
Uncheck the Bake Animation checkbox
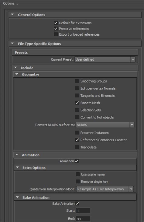77,204
